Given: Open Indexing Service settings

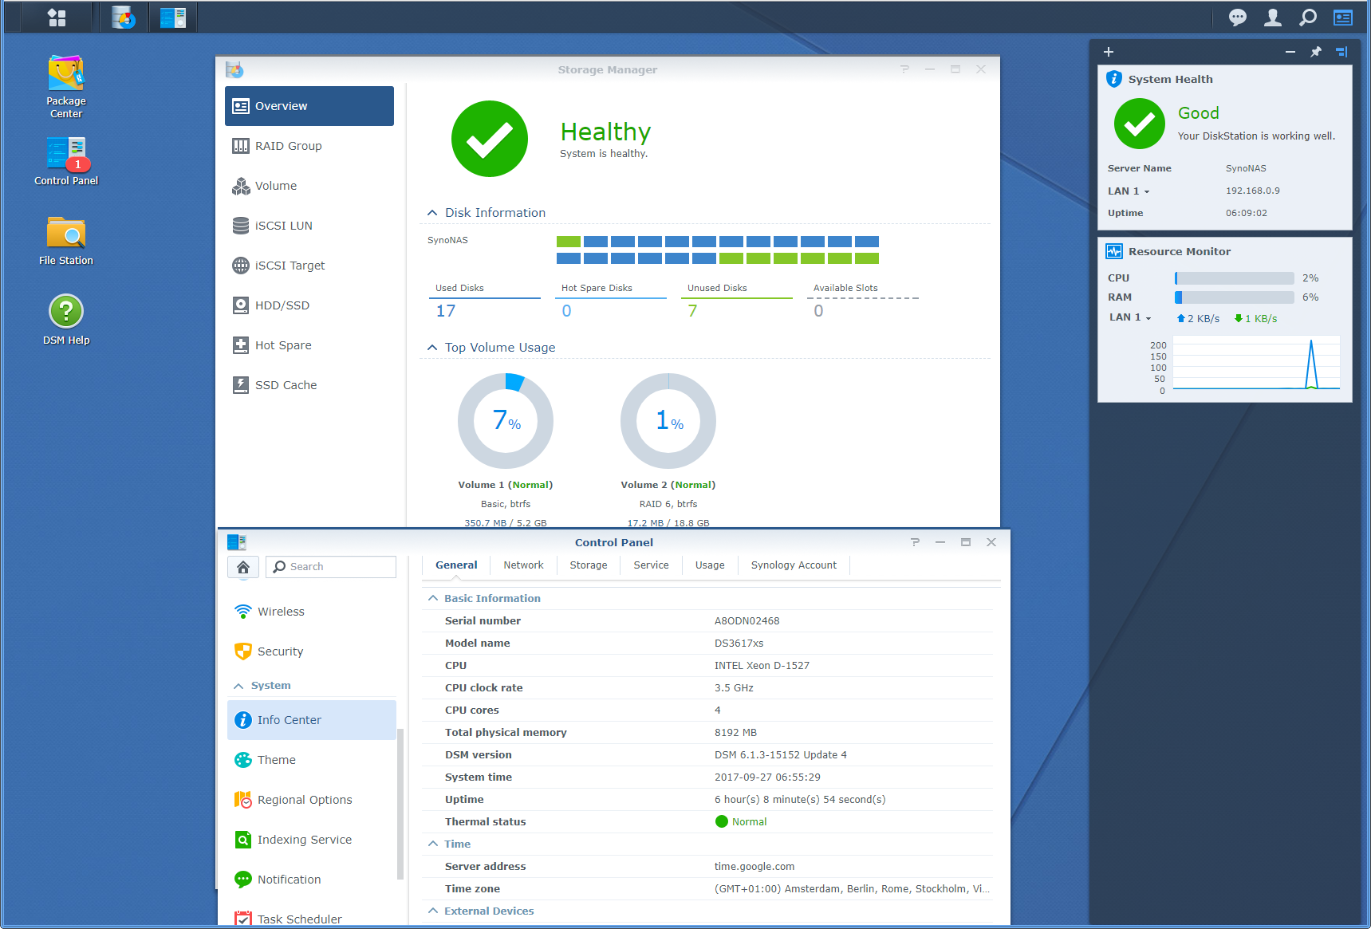Looking at the screenshot, I should pyautogui.click(x=312, y=840).
